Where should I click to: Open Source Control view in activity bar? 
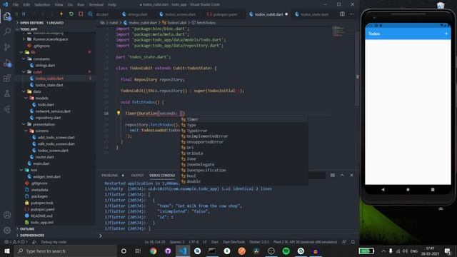click(7, 47)
